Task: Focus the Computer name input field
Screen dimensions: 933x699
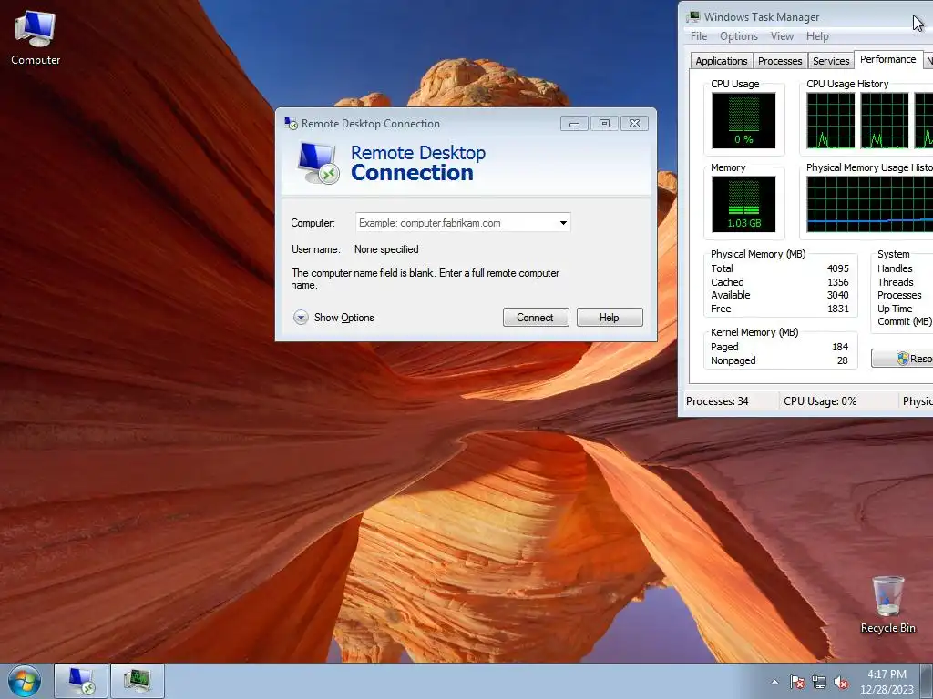Action: click(x=463, y=223)
